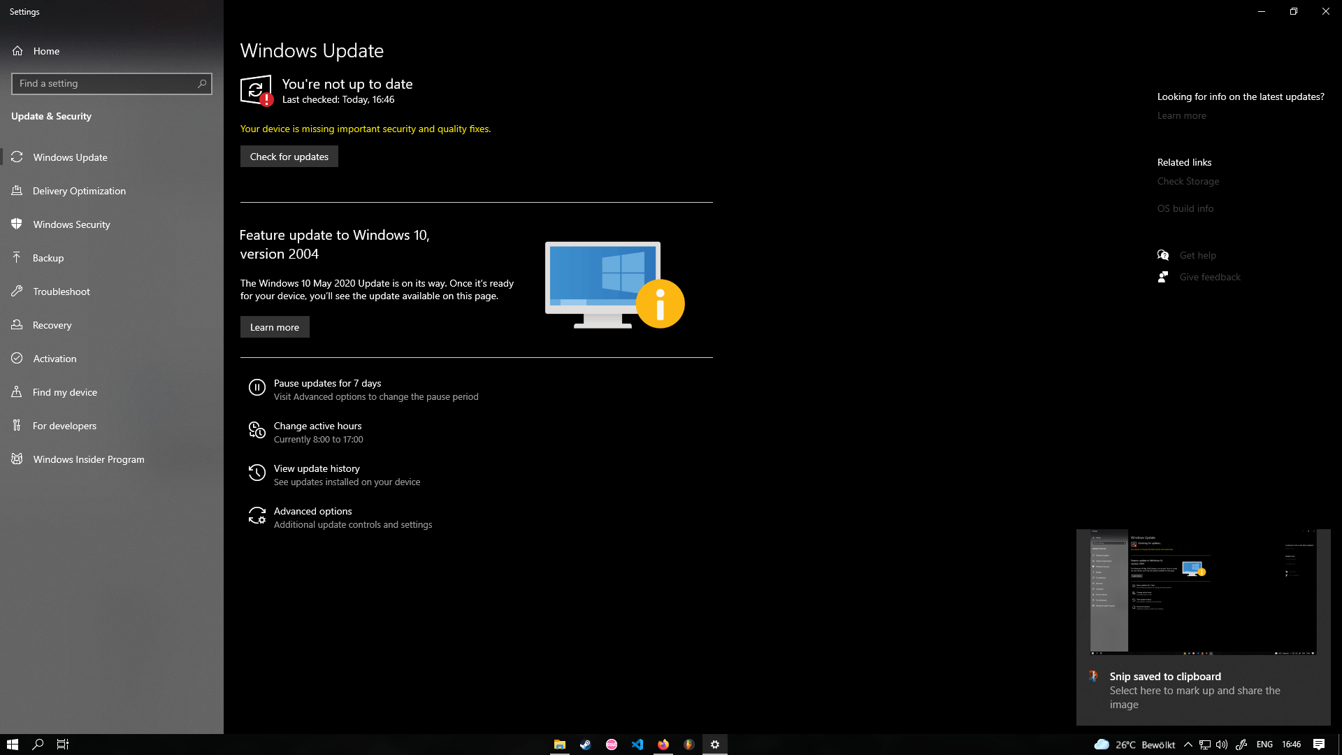Open the Give feedback link
Screen dimensions: 1342x755
(1209, 276)
